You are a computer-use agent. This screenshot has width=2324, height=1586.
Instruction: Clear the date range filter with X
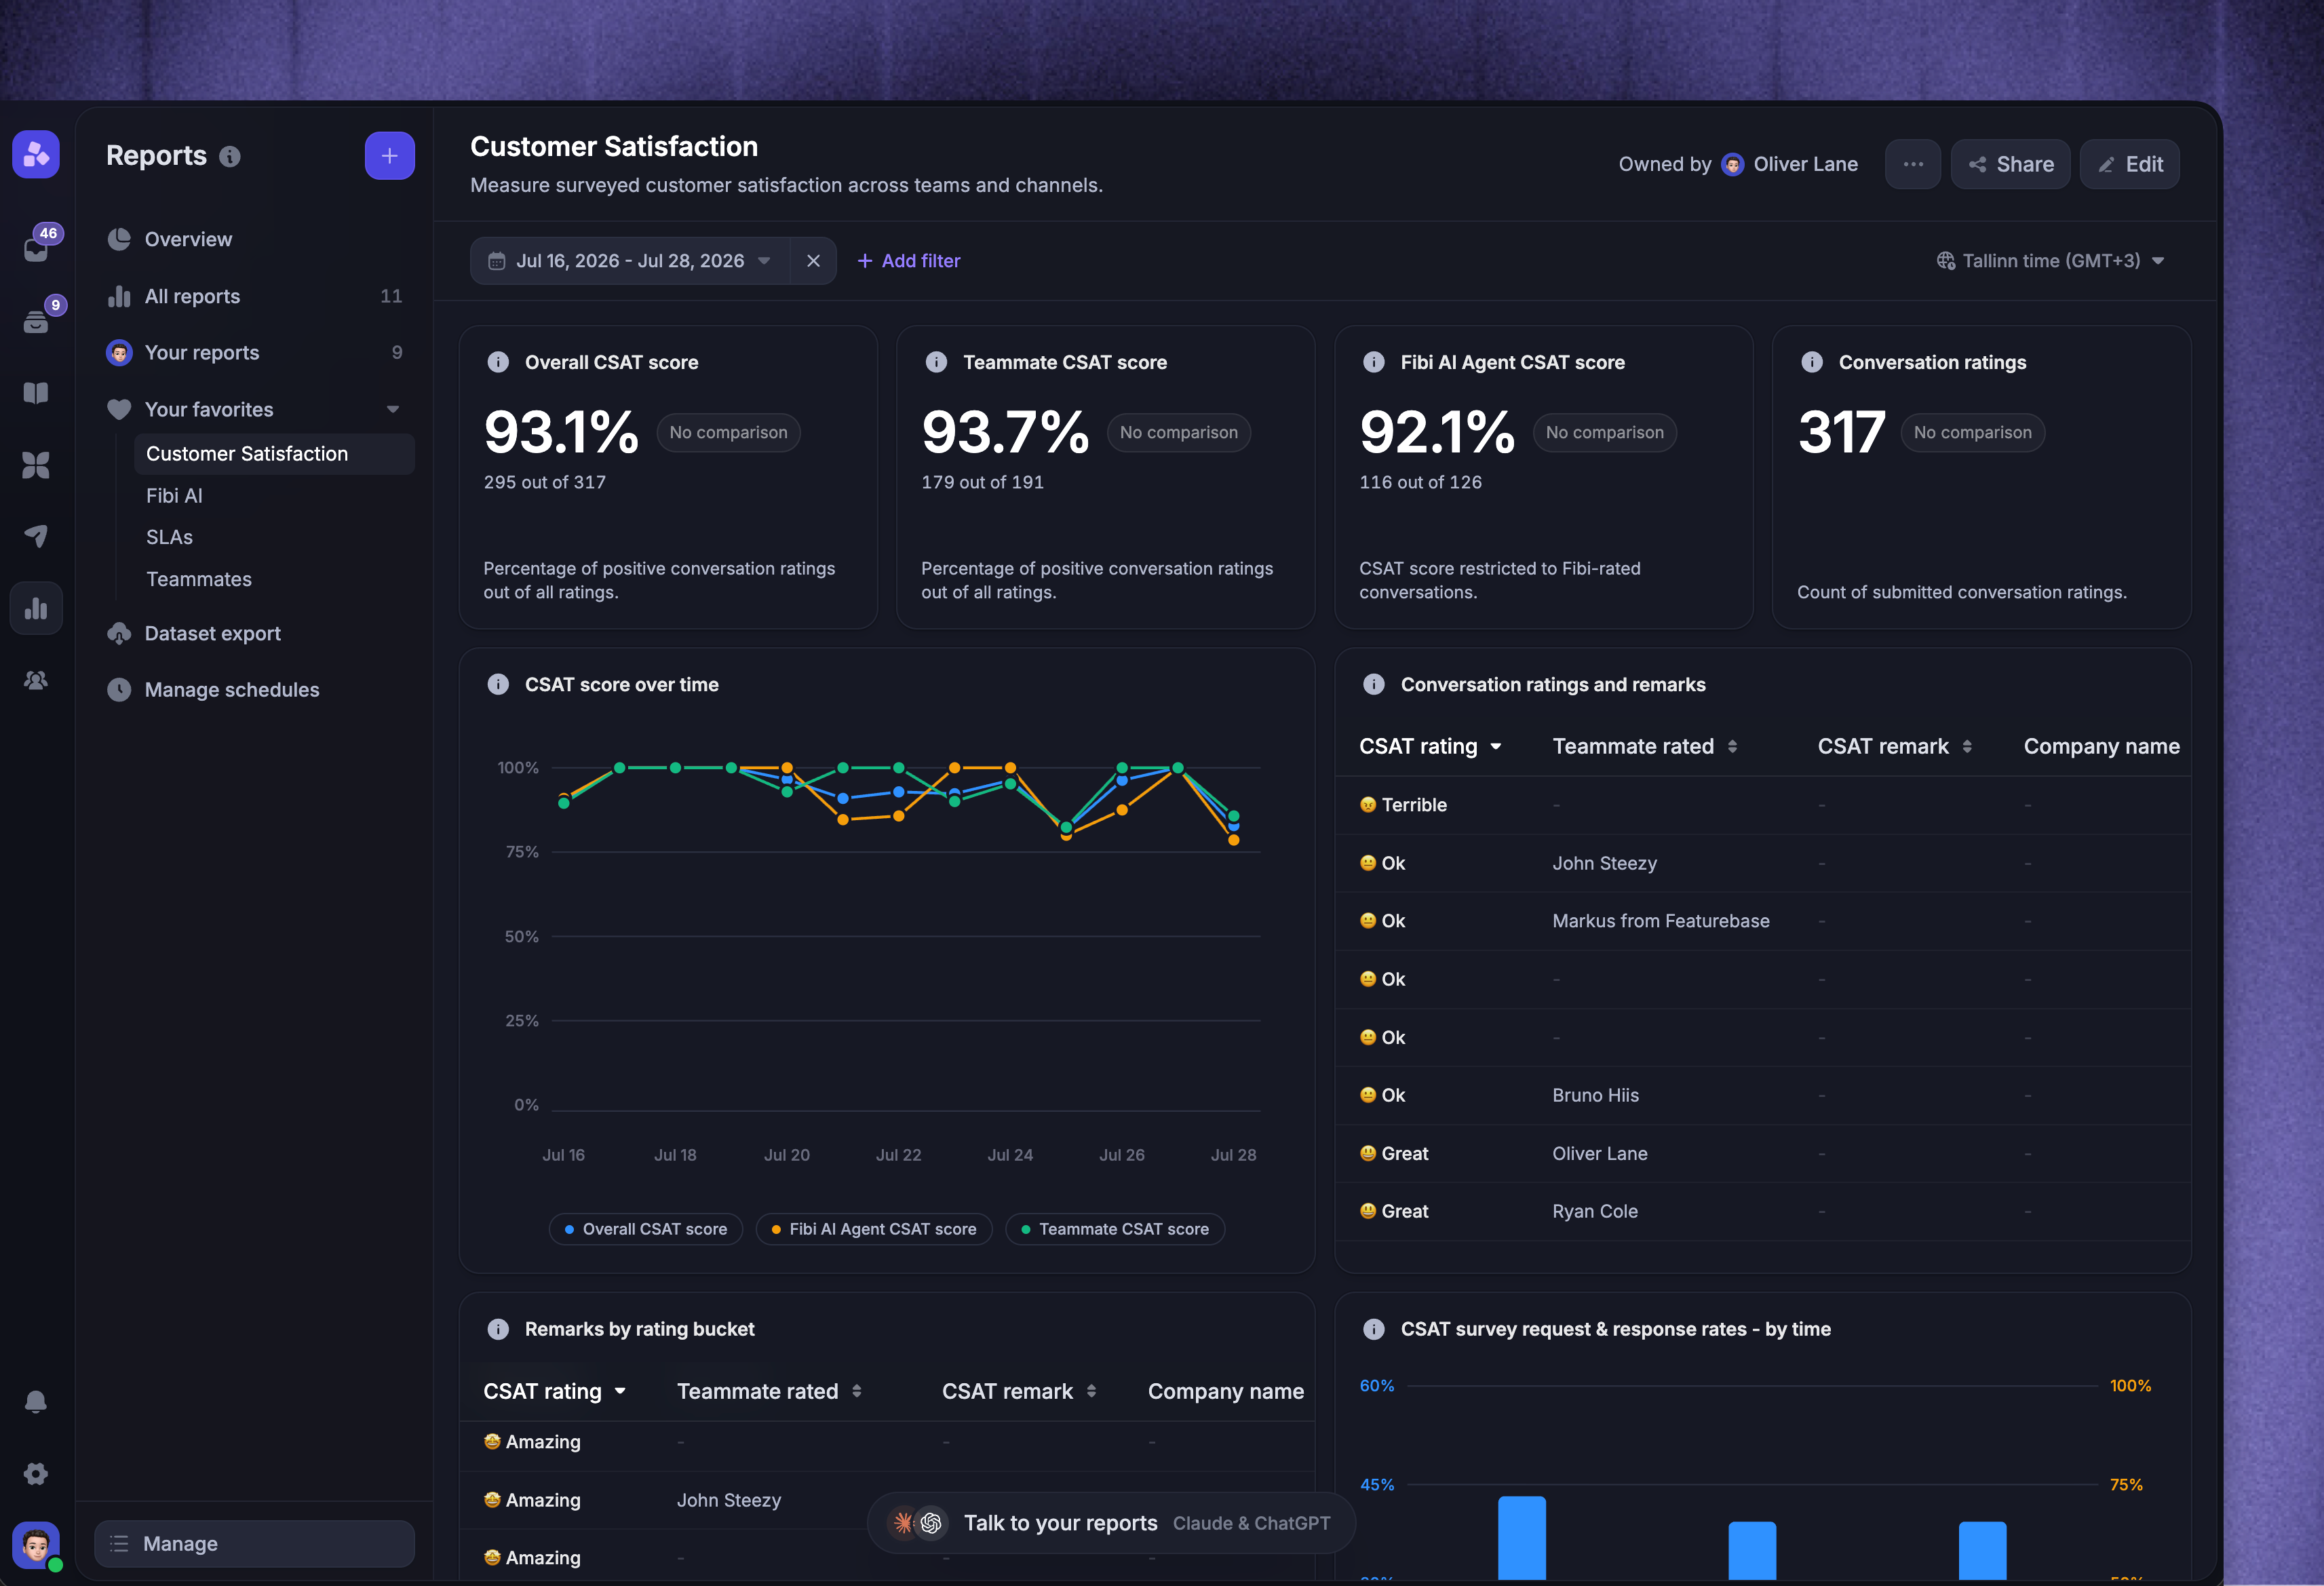coord(813,261)
